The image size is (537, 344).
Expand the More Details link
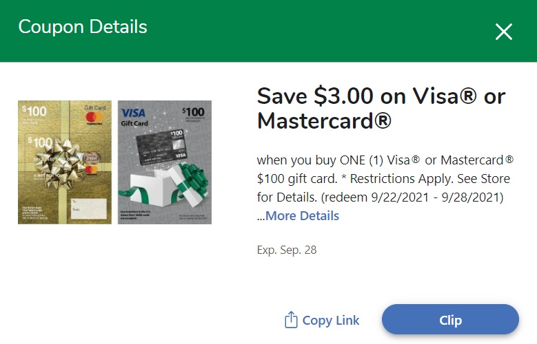click(x=302, y=216)
